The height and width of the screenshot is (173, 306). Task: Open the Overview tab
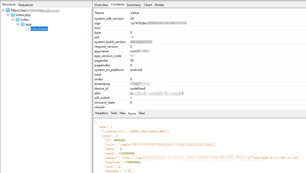101,5
